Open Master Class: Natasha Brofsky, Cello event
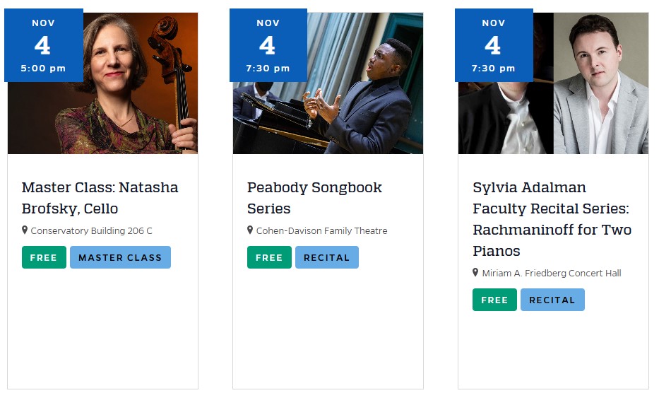The height and width of the screenshot is (405, 659). pyautogui.click(x=100, y=198)
